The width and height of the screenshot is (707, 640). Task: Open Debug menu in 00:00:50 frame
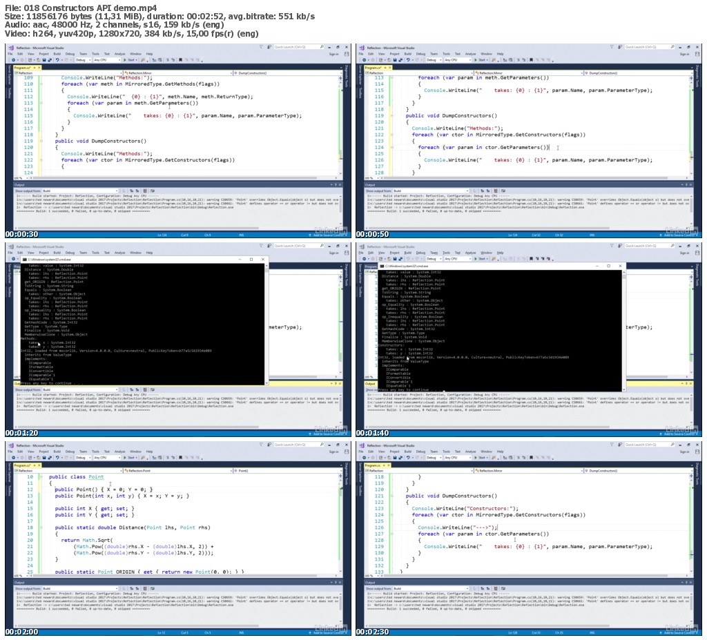pos(420,54)
